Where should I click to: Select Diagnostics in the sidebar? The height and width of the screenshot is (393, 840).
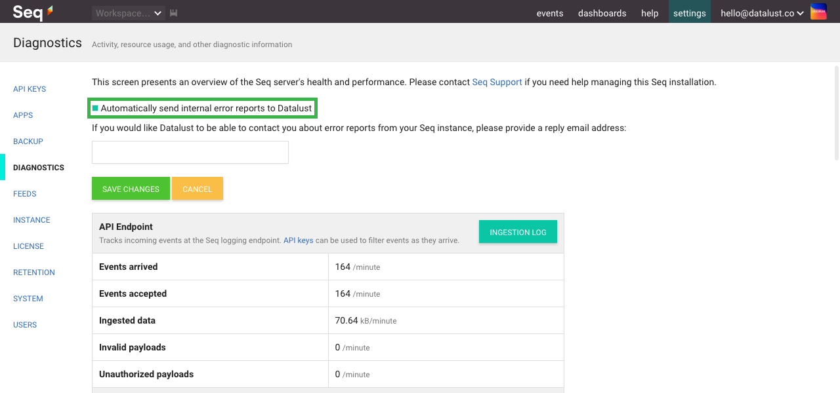pyautogui.click(x=39, y=168)
